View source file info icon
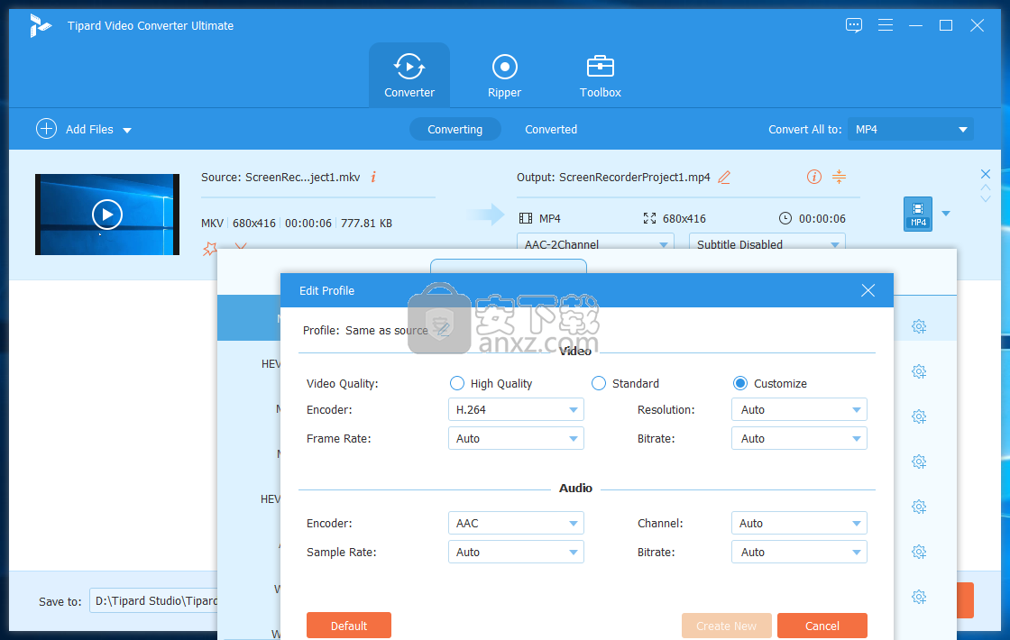The width and height of the screenshot is (1010, 640). coord(373,177)
